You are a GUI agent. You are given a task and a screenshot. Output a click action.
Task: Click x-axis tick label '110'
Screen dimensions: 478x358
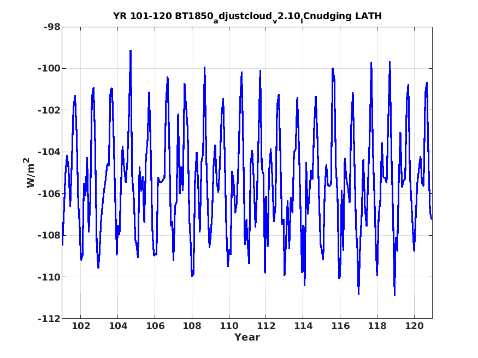coord(229,326)
